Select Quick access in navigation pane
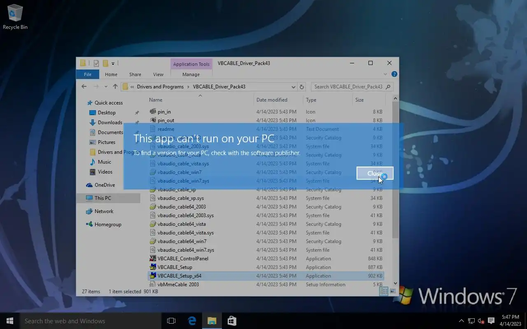527x329 pixels. click(108, 103)
